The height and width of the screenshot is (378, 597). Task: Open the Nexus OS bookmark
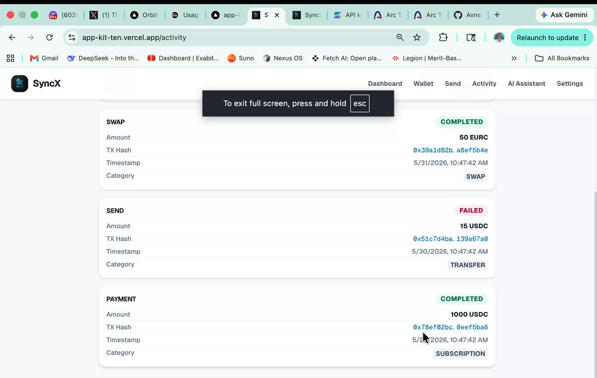(x=283, y=58)
